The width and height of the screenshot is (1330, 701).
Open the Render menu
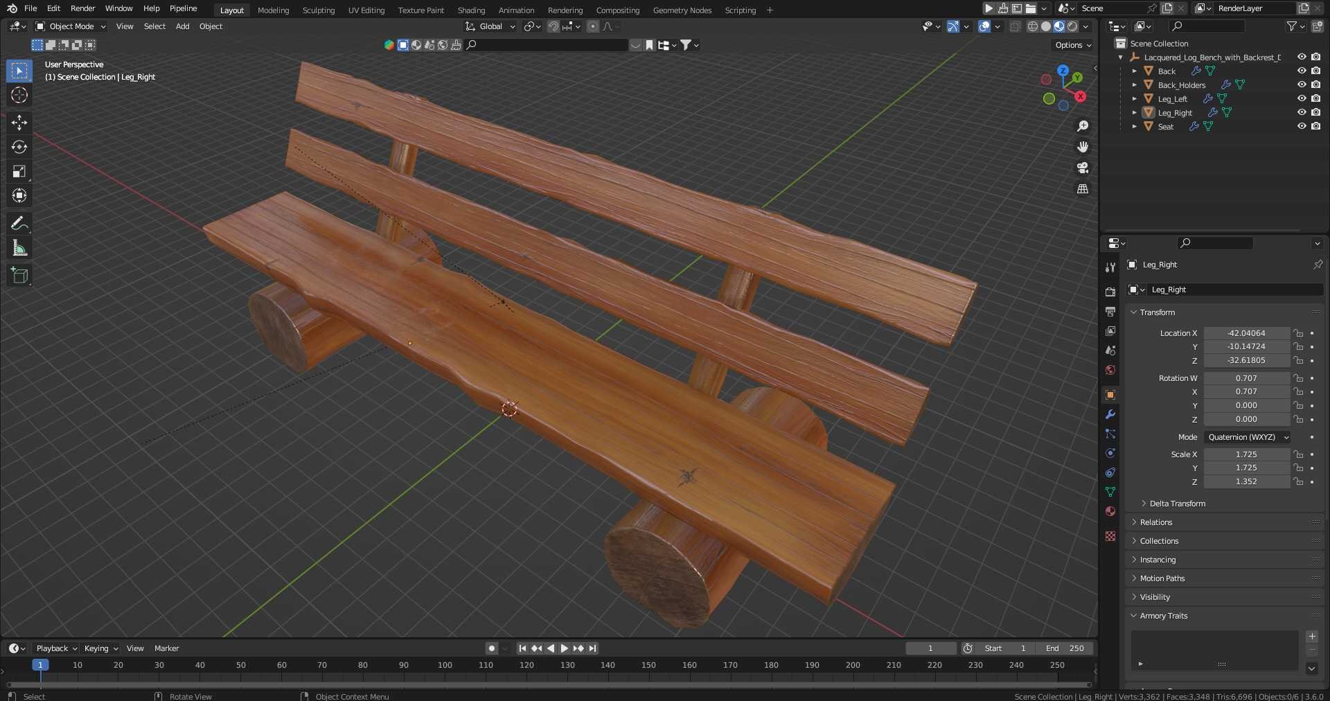[x=82, y=8]
